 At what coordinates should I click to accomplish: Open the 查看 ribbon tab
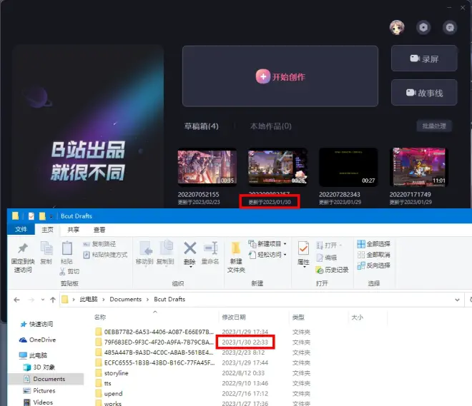[99, 230]
